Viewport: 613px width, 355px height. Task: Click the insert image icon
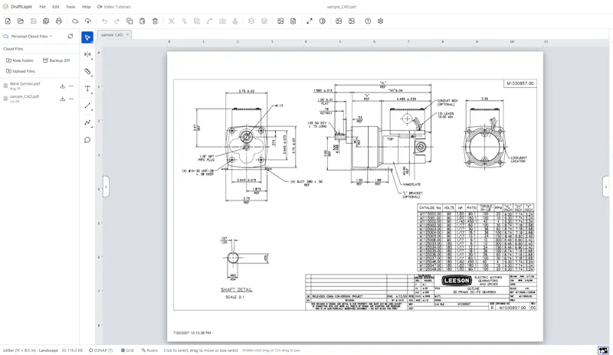(280, 21)
